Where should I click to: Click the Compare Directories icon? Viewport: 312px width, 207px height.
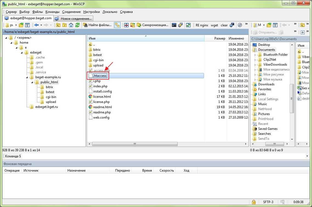(126, 25)
